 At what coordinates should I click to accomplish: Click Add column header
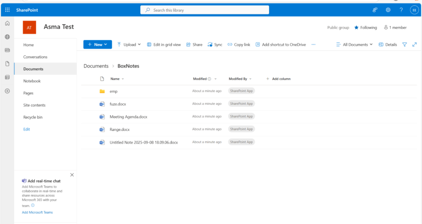[x=278, y=79]
